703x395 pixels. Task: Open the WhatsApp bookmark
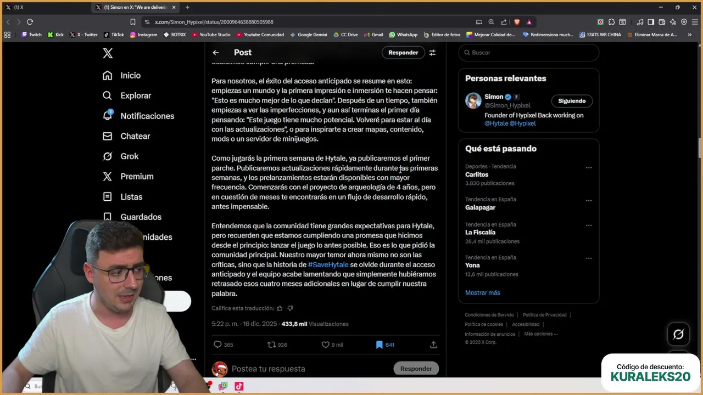tap(403, 35)
